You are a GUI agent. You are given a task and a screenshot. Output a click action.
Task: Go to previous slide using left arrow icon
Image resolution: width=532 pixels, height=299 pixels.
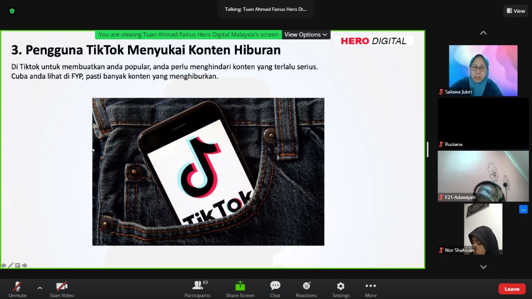point(4,266)
